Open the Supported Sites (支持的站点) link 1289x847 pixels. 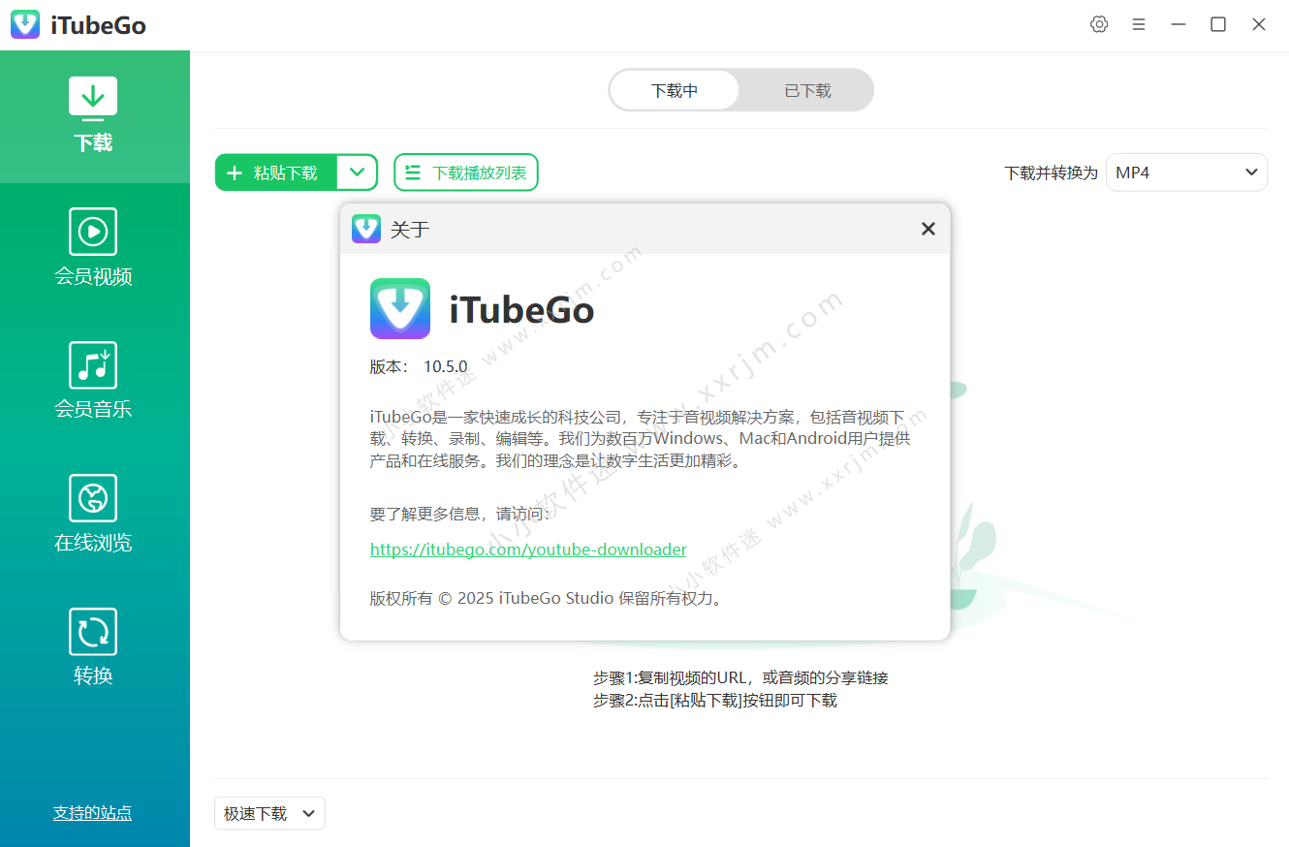(x=92, y=813)
